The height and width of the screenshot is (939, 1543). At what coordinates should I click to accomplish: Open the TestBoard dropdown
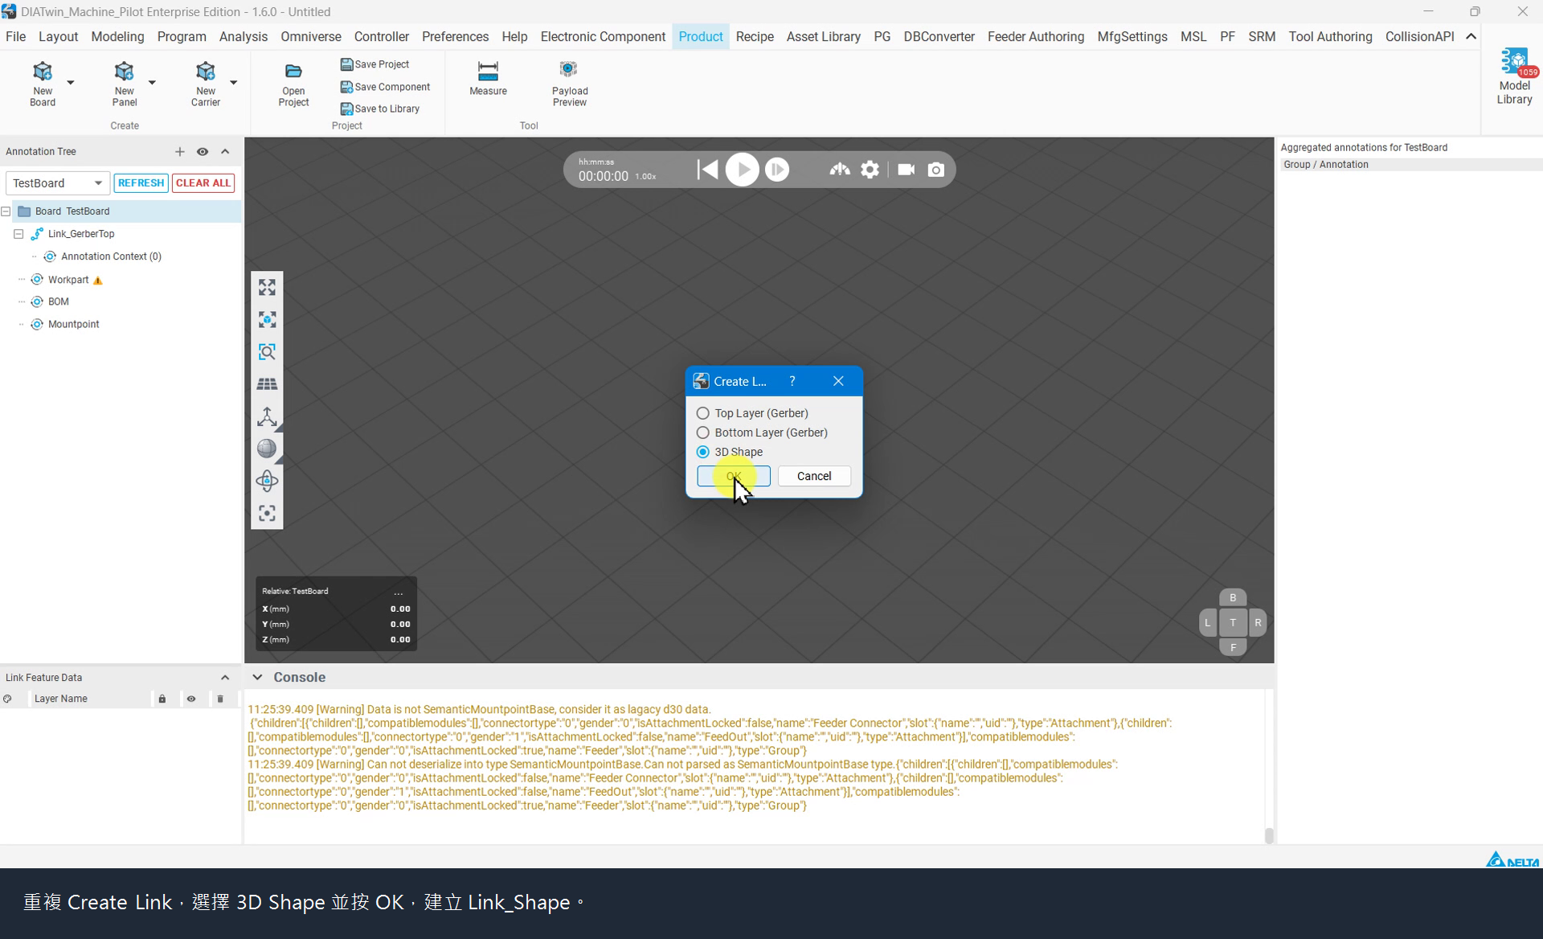(x=58, y=183)
